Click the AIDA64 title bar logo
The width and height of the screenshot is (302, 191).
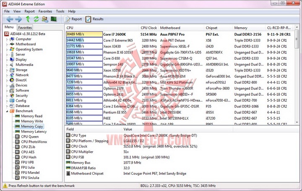point(5,4)
